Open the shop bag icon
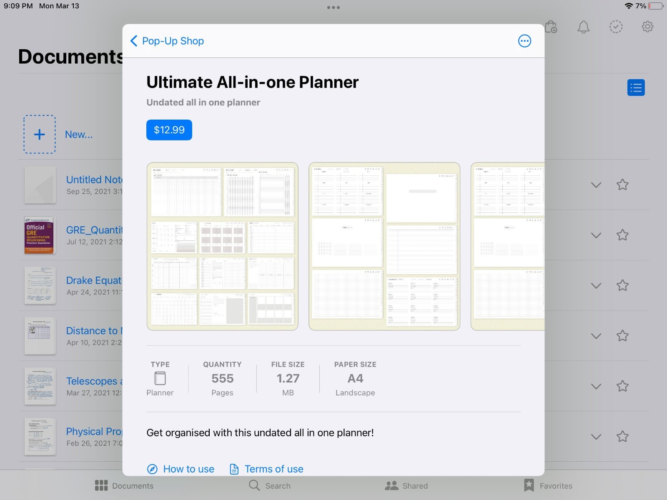Screen dimensions: 667x500 pos(551,27)
